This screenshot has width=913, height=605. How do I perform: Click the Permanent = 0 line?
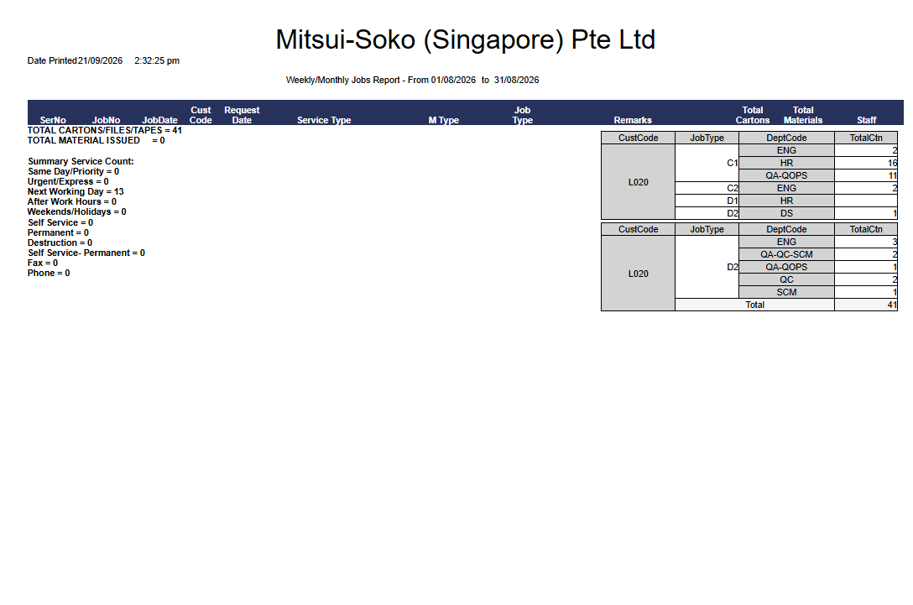tap(58, 233)
